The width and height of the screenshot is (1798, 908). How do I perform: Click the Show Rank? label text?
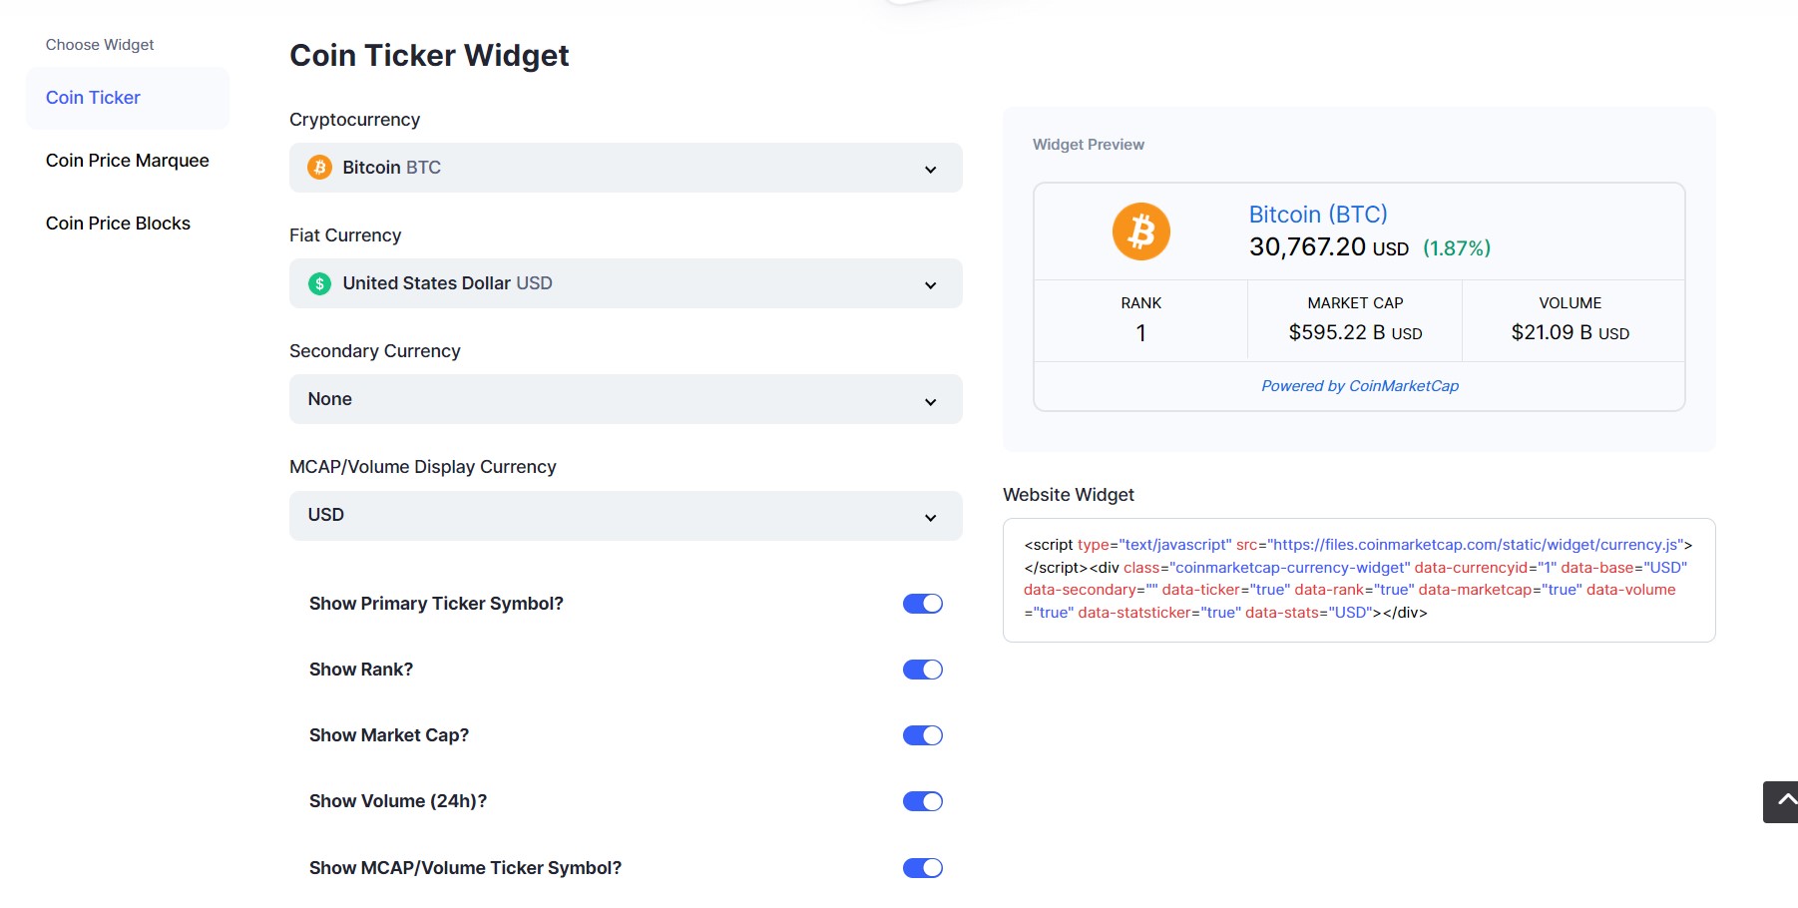click(x=361, y=670)
